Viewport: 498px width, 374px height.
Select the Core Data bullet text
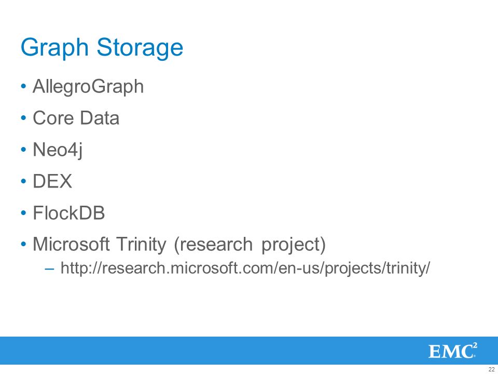(76, 118)
